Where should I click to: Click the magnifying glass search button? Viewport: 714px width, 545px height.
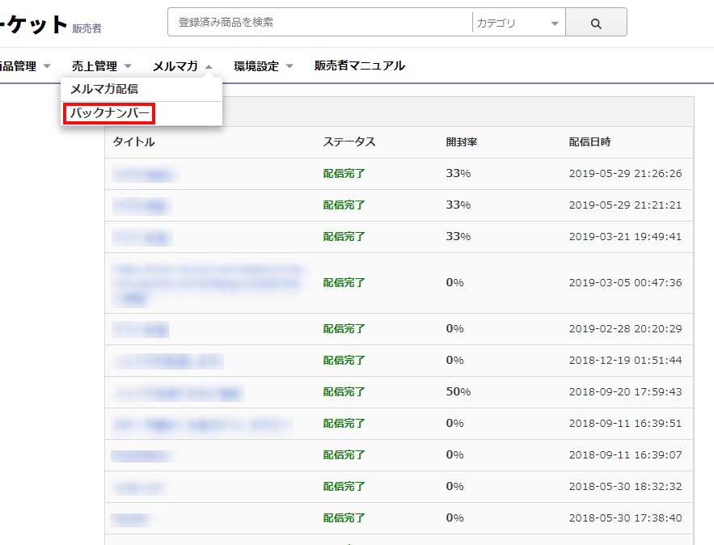point(596,23)
